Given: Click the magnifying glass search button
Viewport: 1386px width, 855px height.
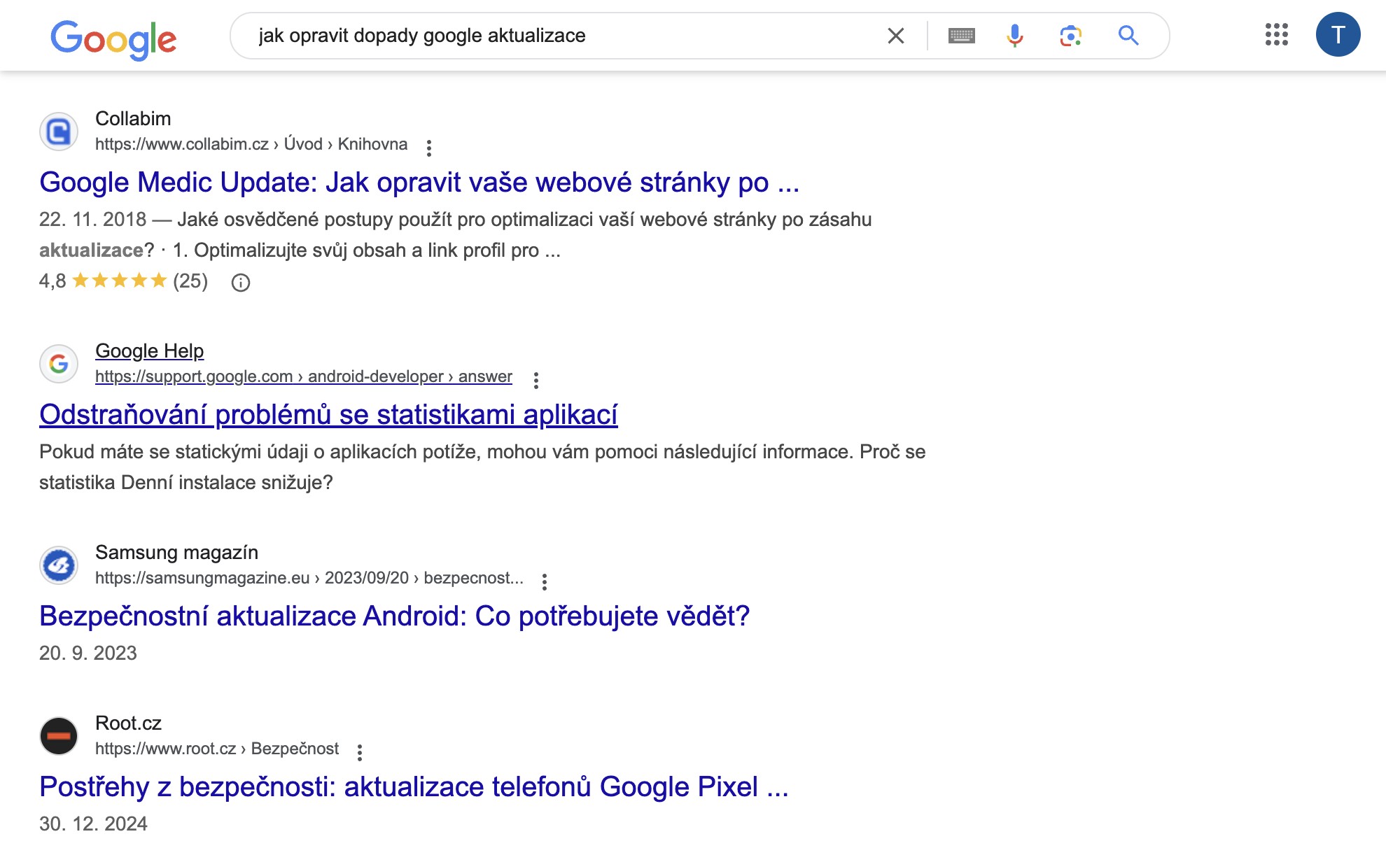Looking at the screenshot, I should (1128, 36).
